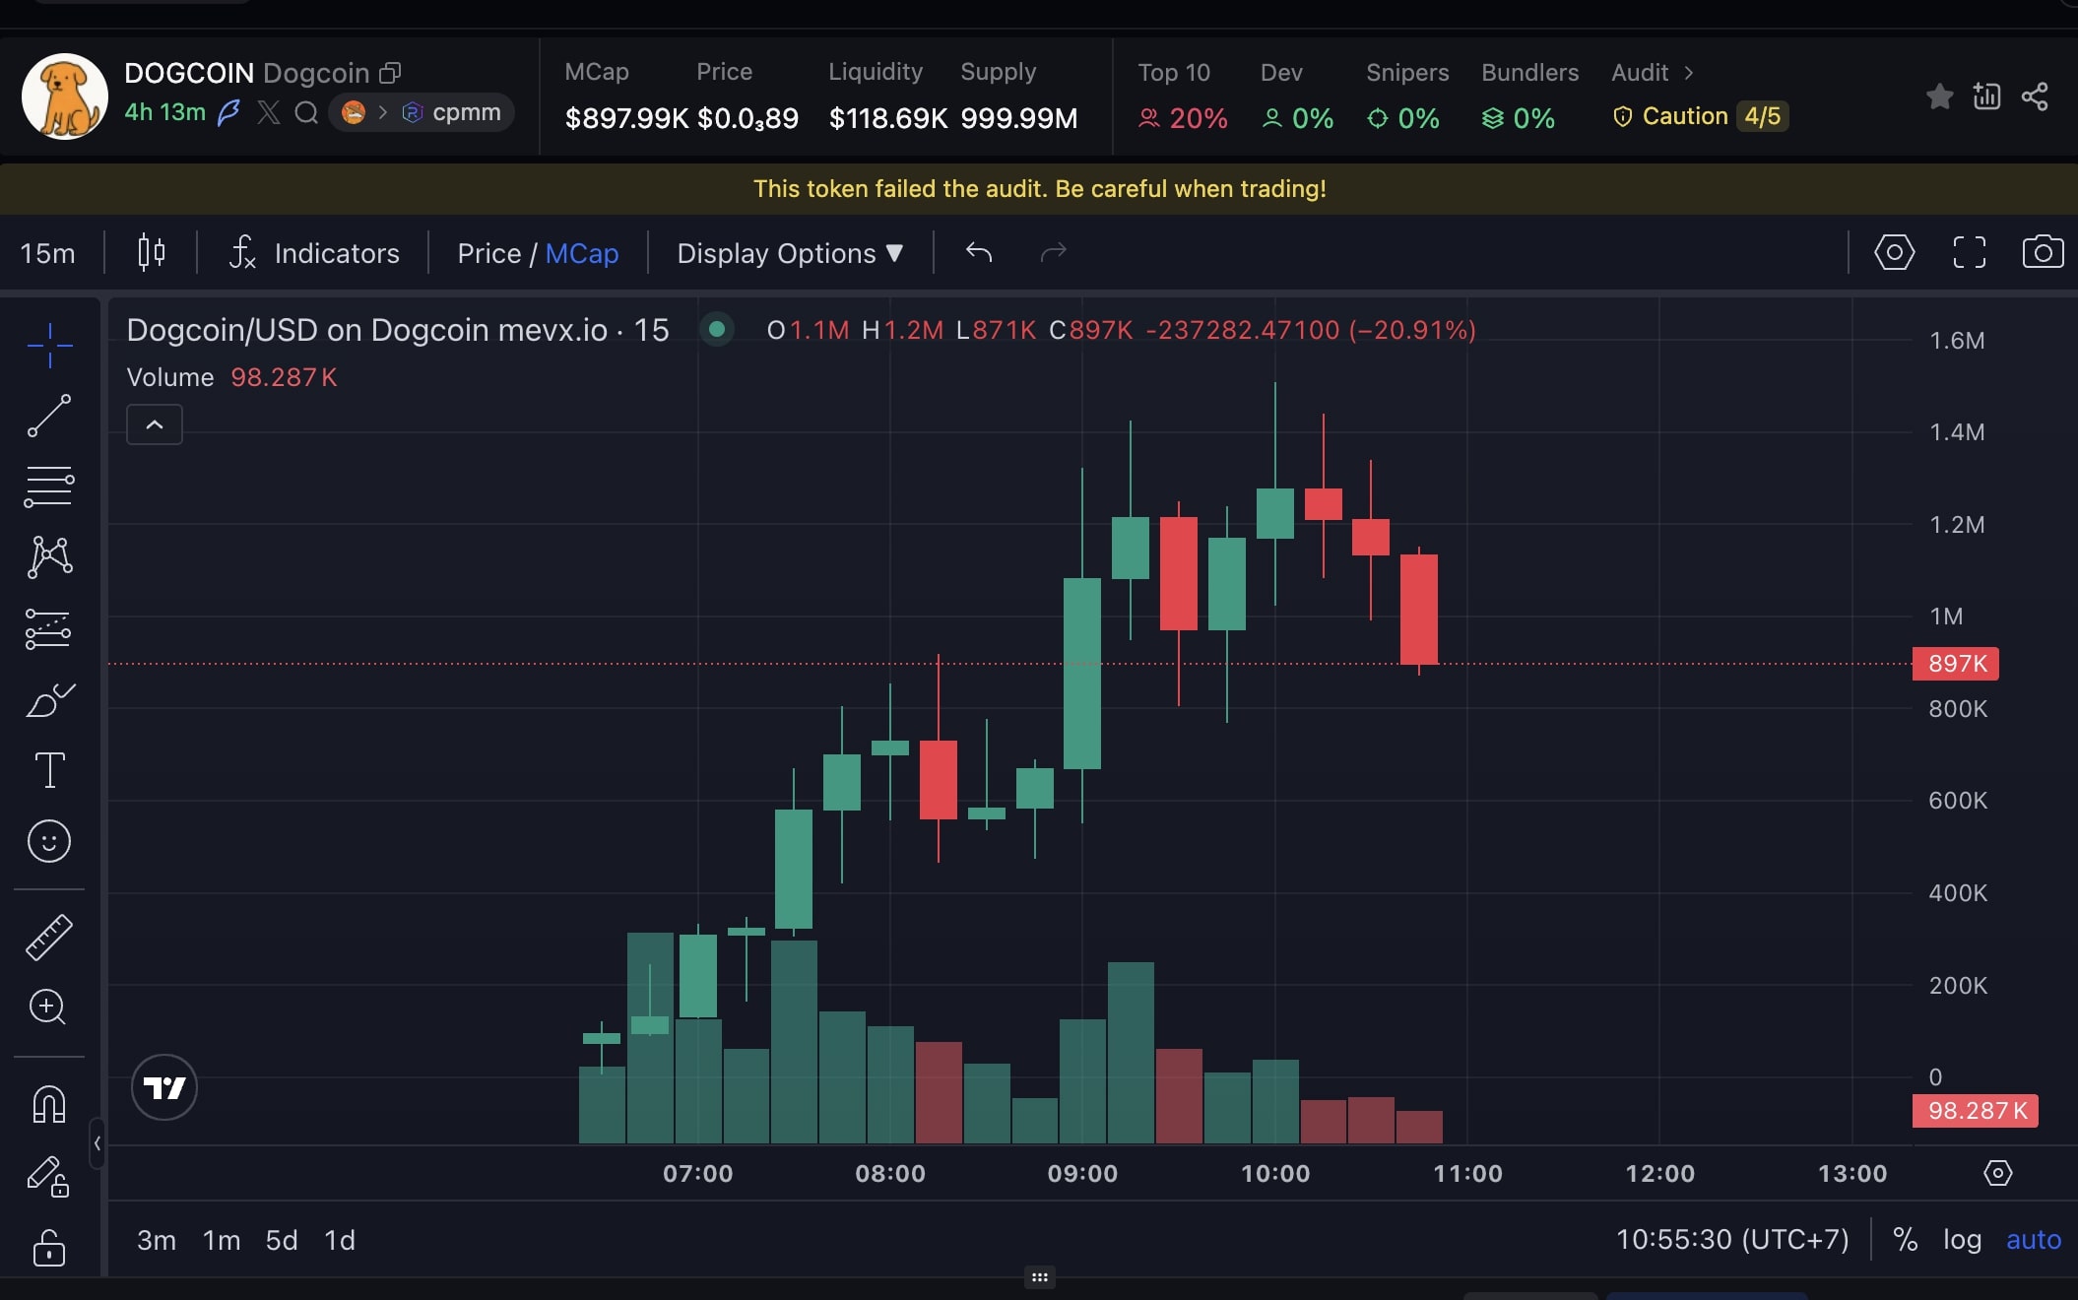The width and height of the screenshot is (2078, 1300).
Task: Select the trend line drawing tool
Action: coord(49,416)
